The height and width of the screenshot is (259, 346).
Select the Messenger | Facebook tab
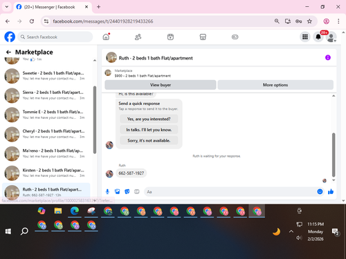tap(50, 7)
